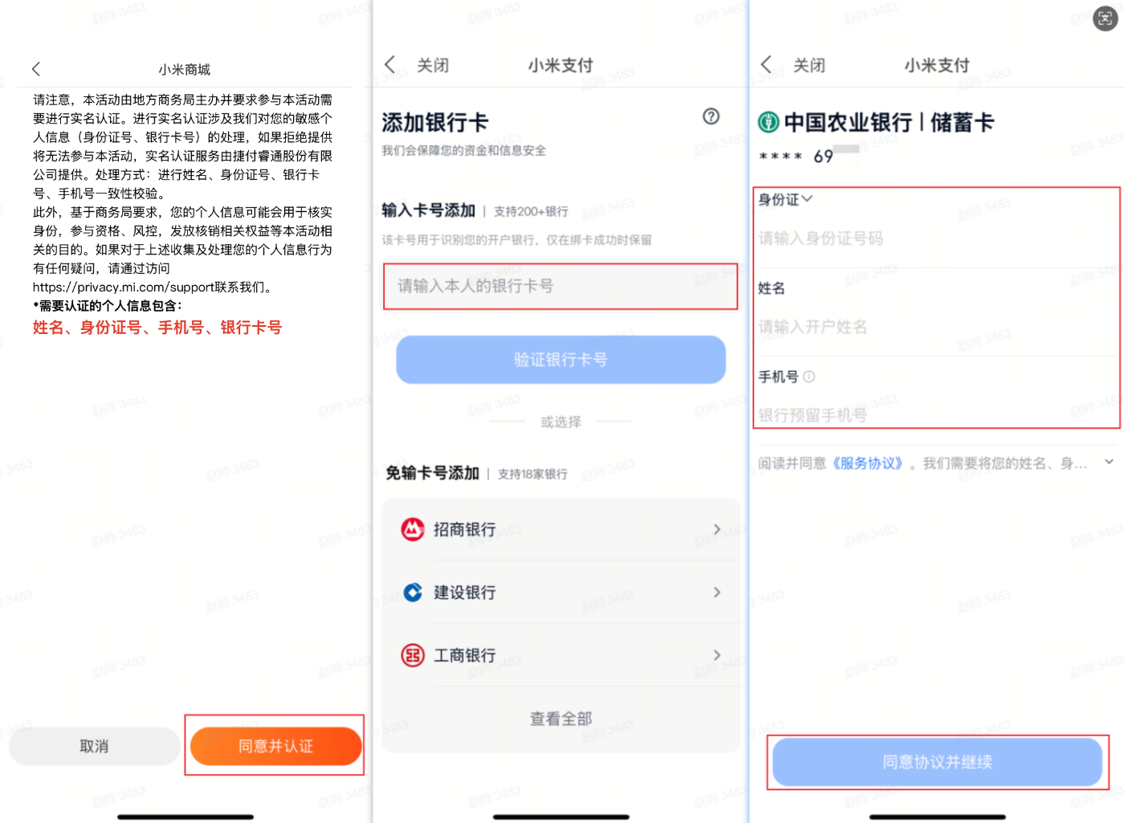This screenshot has height=823, width=1125.
Task: Tap the 小米商城 page title
Action: tap(185, 70)
